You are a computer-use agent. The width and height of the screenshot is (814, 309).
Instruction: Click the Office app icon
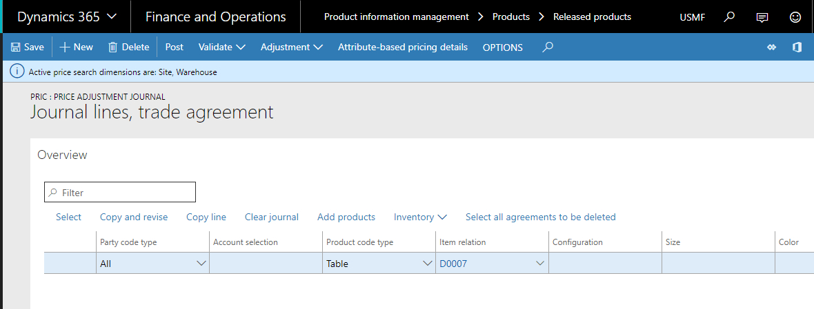coord(797,47)
